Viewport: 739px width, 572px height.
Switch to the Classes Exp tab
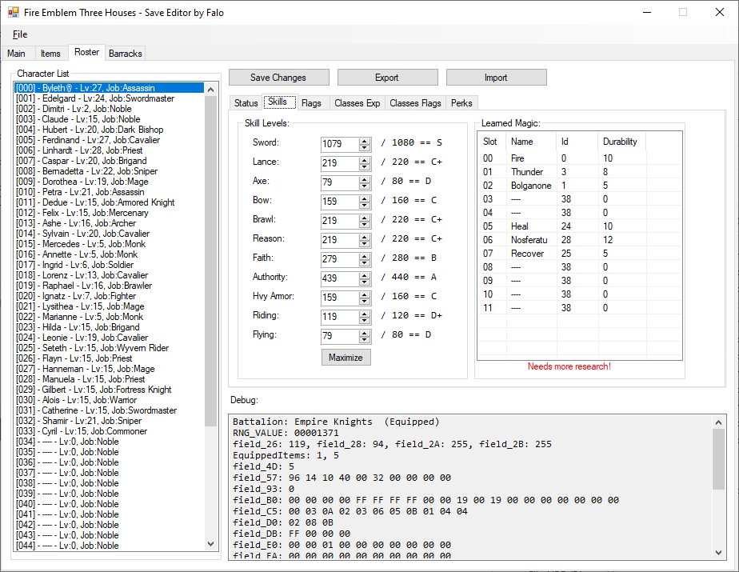click(358, 102)
